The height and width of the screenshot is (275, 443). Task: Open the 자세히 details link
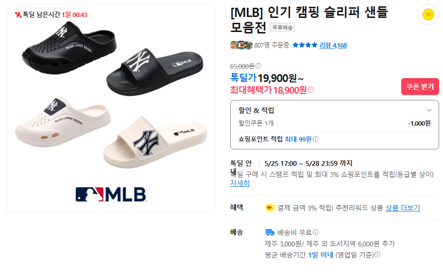coord(239,183)
